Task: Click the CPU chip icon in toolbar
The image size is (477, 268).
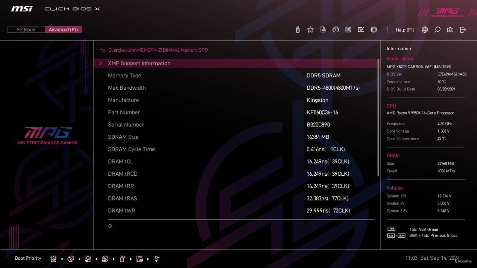Action: (x=374, y=30)
